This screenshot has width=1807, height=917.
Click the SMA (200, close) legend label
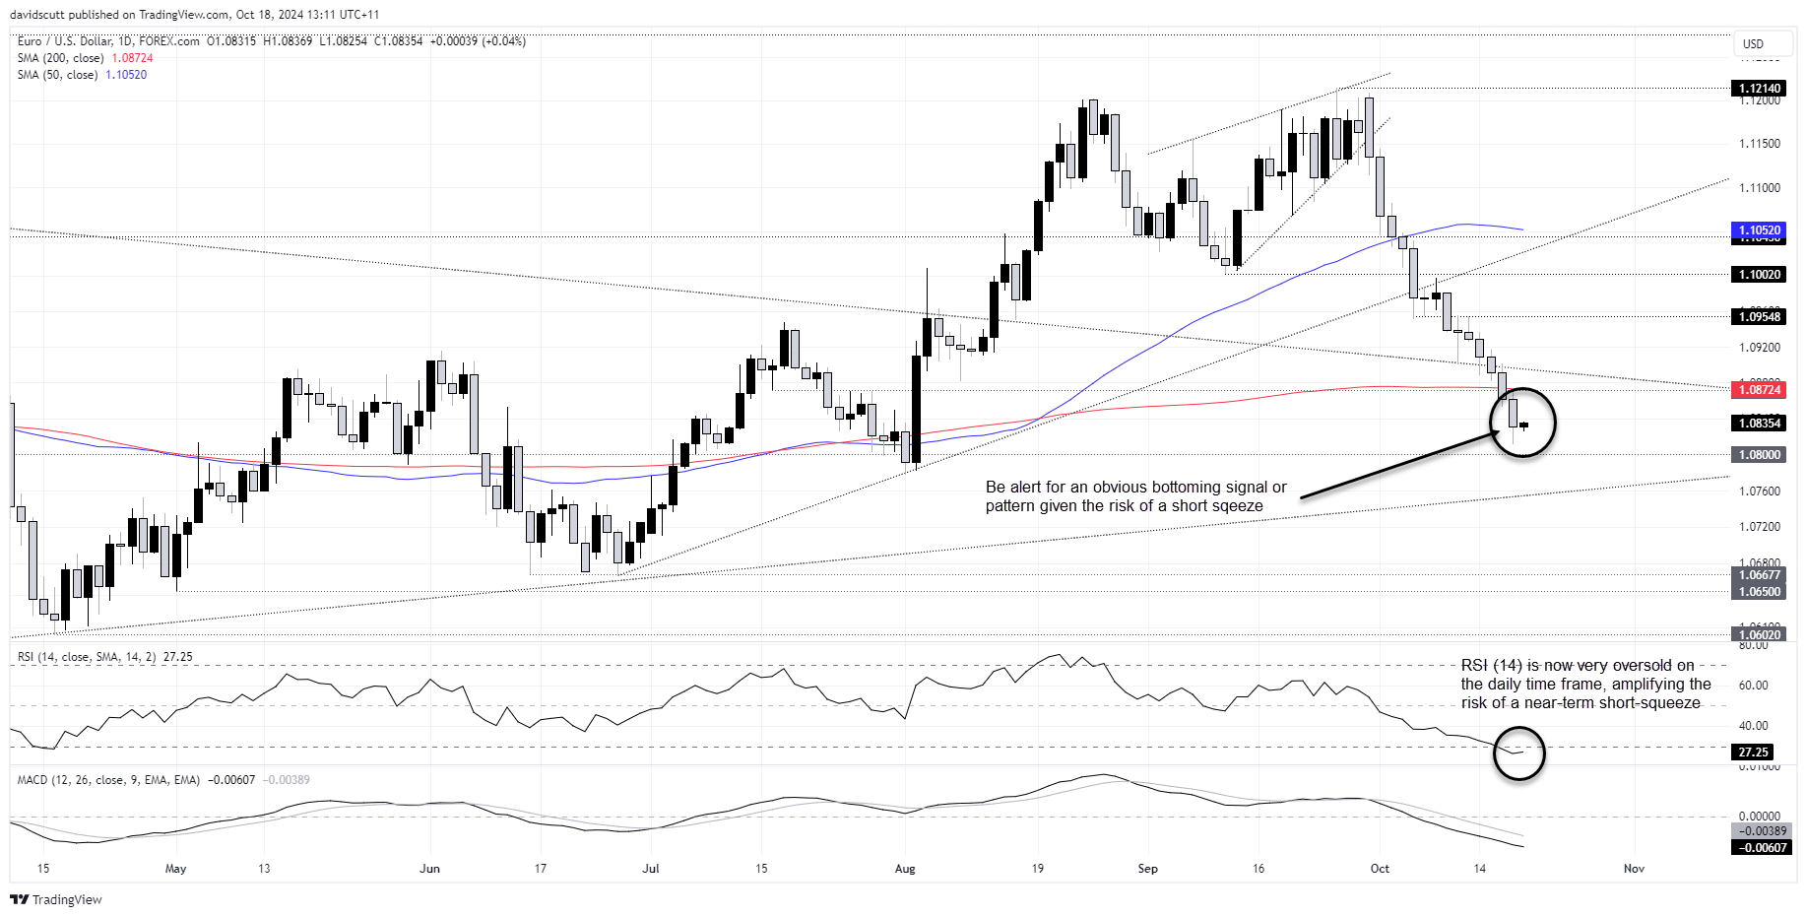click(x=60, y=58)
